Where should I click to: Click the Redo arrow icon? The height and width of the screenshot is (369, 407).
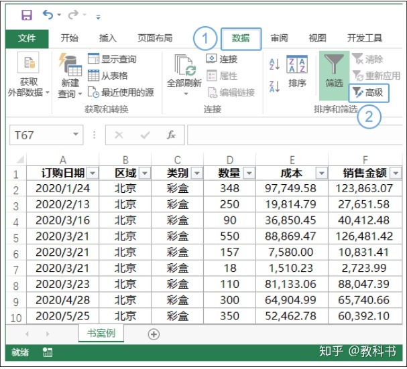tap(73, 15)
